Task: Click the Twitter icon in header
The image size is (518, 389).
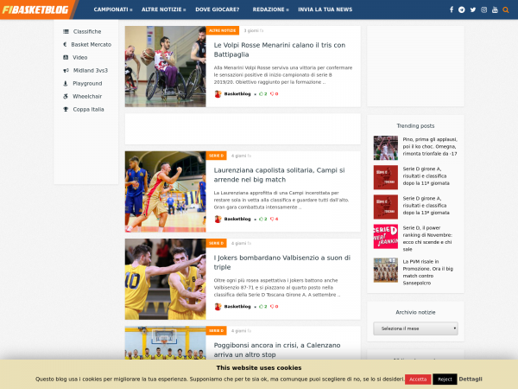Action: [x=473, y=10]
